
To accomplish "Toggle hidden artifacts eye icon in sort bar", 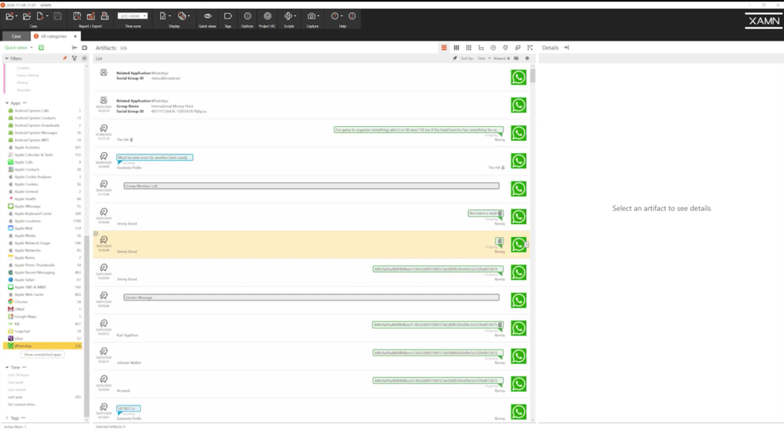I will pos(517,58).
